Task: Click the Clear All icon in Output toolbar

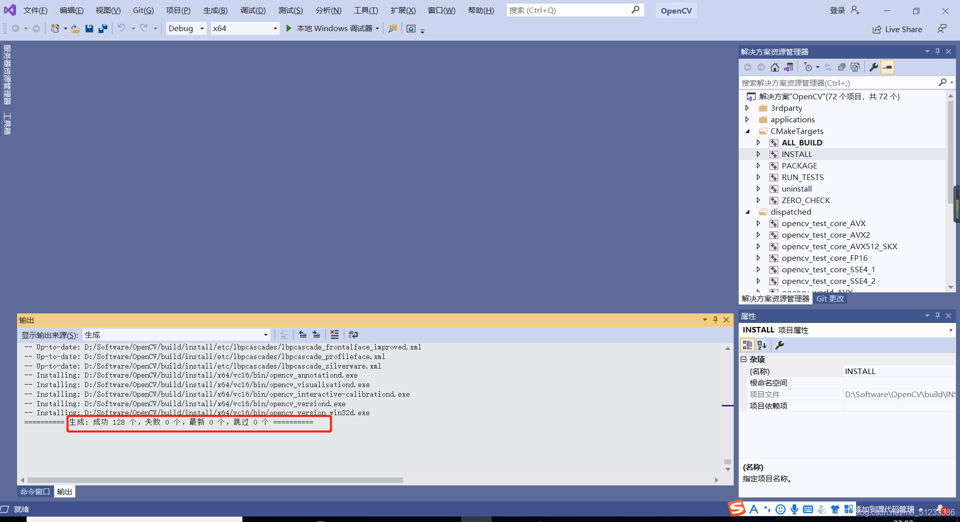Action: click(335, 334)
